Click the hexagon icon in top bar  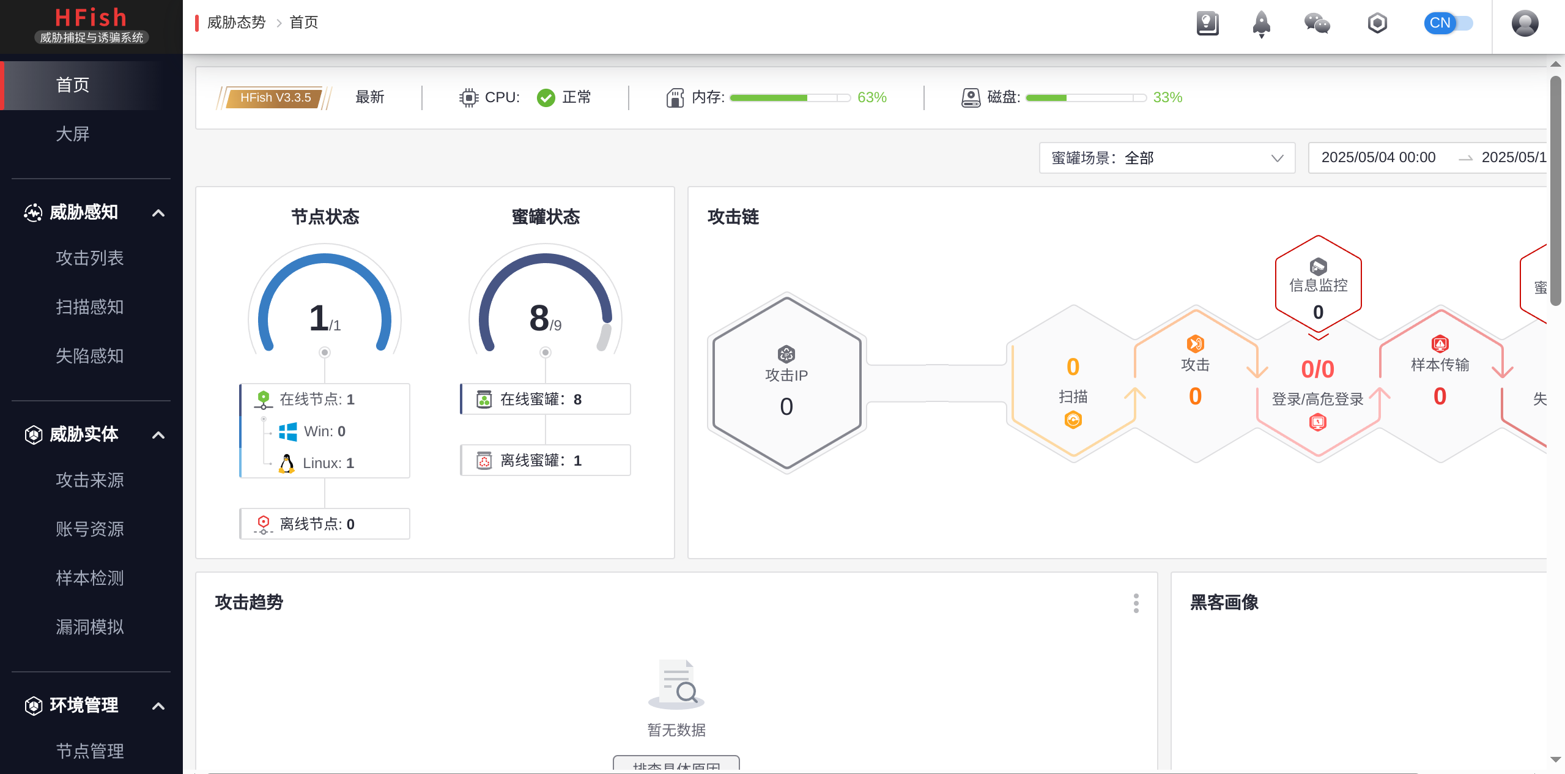click(1377, 24)
